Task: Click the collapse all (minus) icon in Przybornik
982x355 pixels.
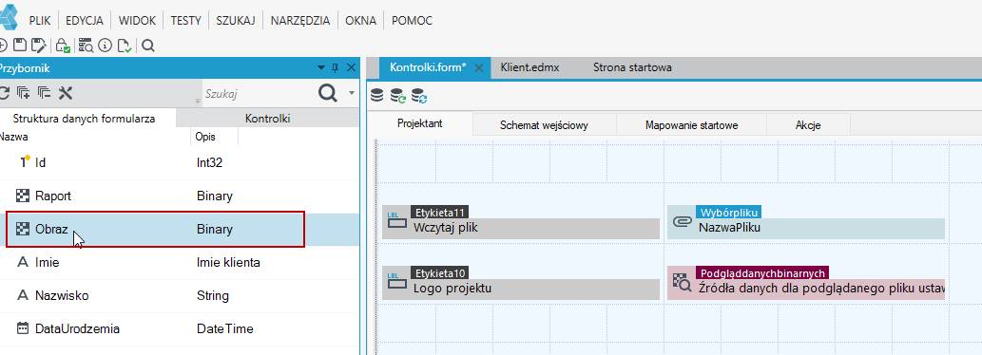Action: tap(45, 93)
